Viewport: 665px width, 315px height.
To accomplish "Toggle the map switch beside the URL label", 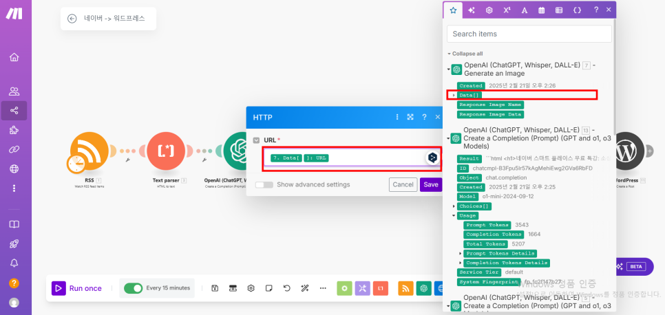I will click(x=255, y=140).
